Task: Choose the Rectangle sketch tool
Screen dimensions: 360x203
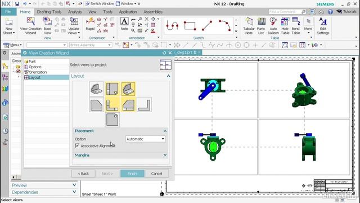Action: 190,25
